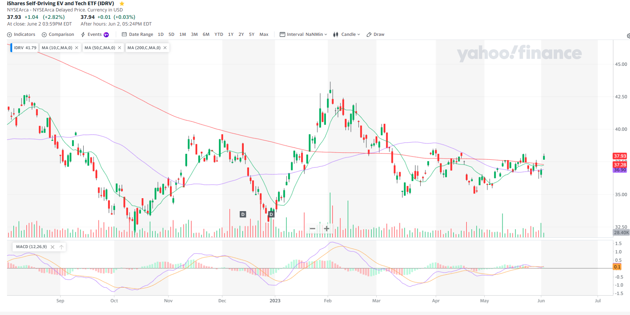Remove the MA (10,C,MA,0) indicator
Image resolution: width=630 pixels, height=315 pixels.
77,48
